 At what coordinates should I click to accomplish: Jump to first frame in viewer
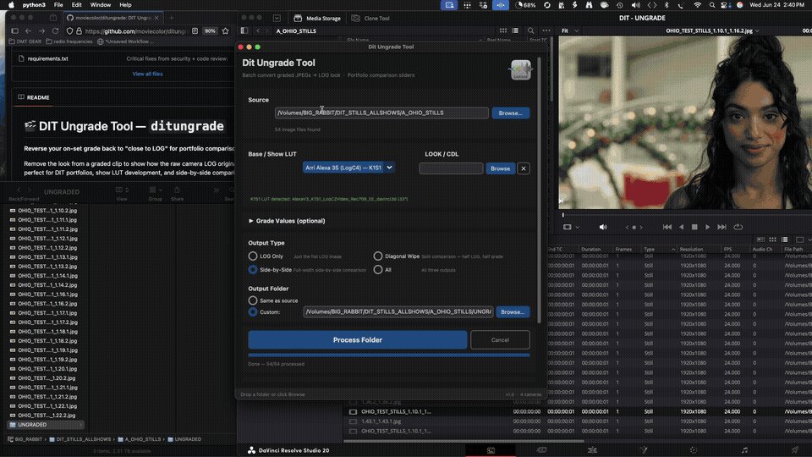pyautogui.click(x=667, y=227)
